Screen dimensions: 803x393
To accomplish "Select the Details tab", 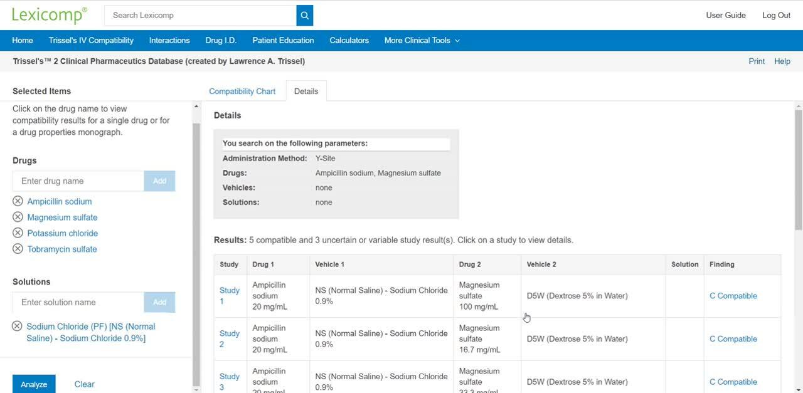I will [x=306, y=91].
